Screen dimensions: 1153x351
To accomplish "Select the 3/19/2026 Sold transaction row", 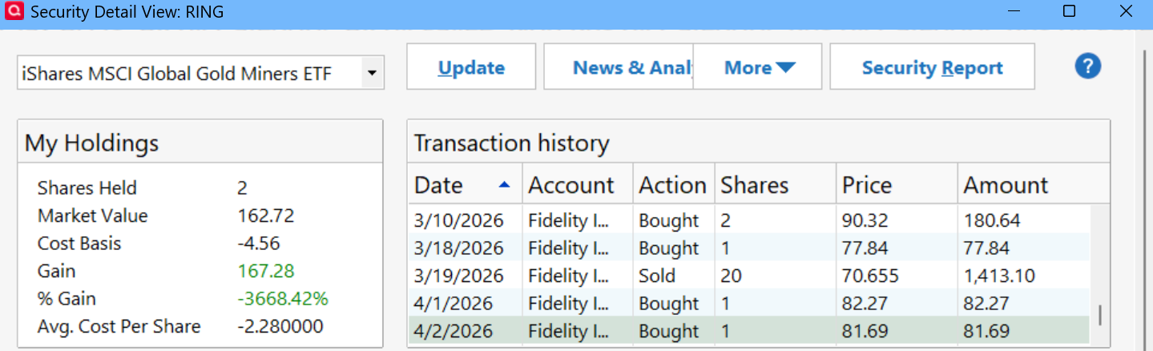I will coord(748,276).
